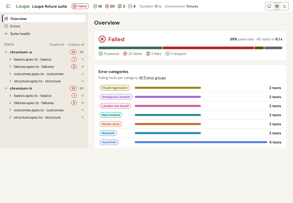Click '2 tests' count in Network row
Screen dimensions: 293x203
(x=275, y=133)
